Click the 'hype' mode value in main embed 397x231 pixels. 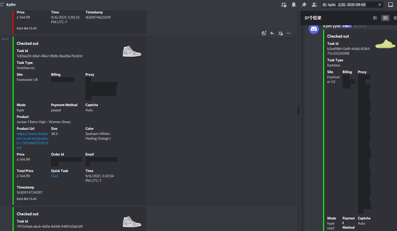pos(21,110)
